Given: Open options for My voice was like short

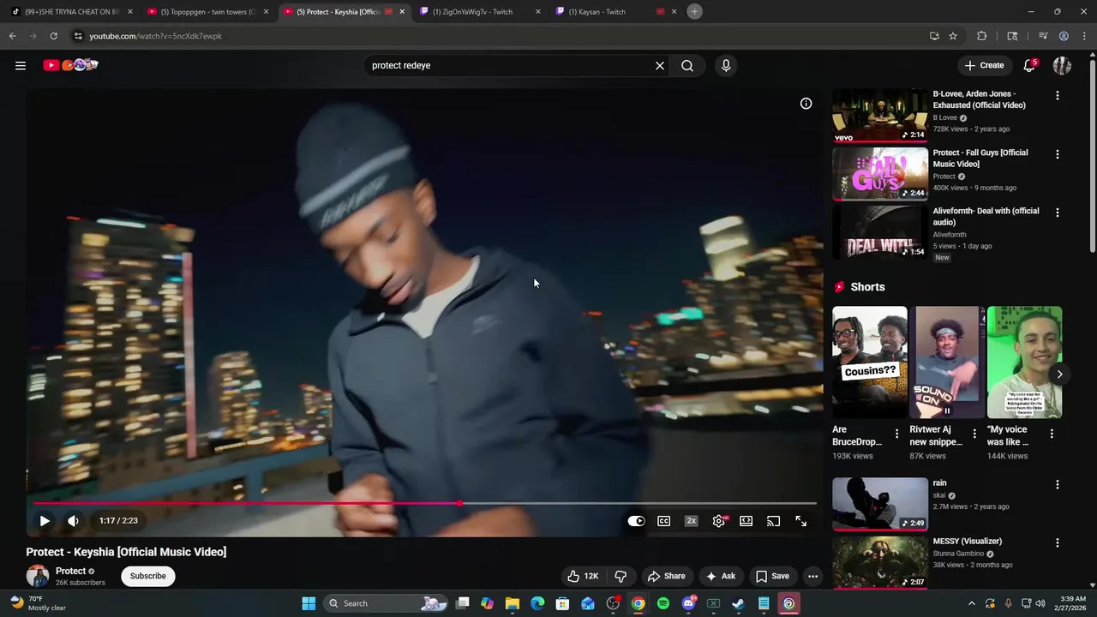Looking at the screenshot, I should pos(1052,434).
